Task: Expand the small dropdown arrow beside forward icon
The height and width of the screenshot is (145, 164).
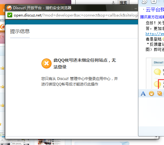Action: (x=159, y=2)
